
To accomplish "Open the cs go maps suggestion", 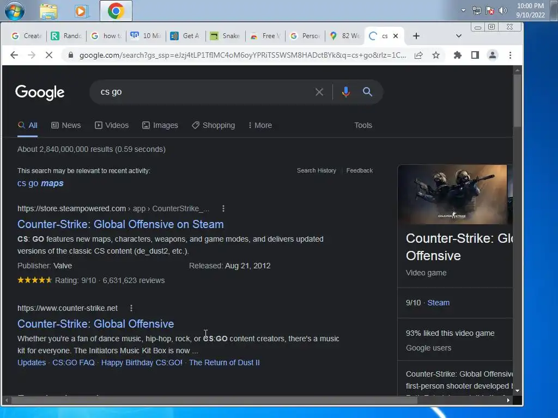I will point(40,183).
